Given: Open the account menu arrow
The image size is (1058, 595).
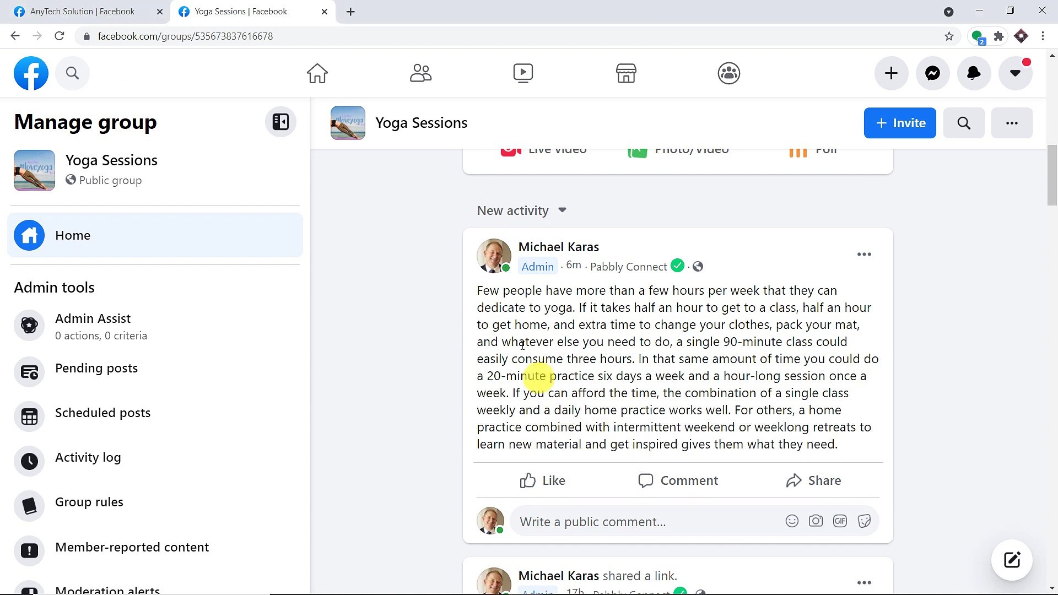Looking at the screenshot, I should [1016, 73].
